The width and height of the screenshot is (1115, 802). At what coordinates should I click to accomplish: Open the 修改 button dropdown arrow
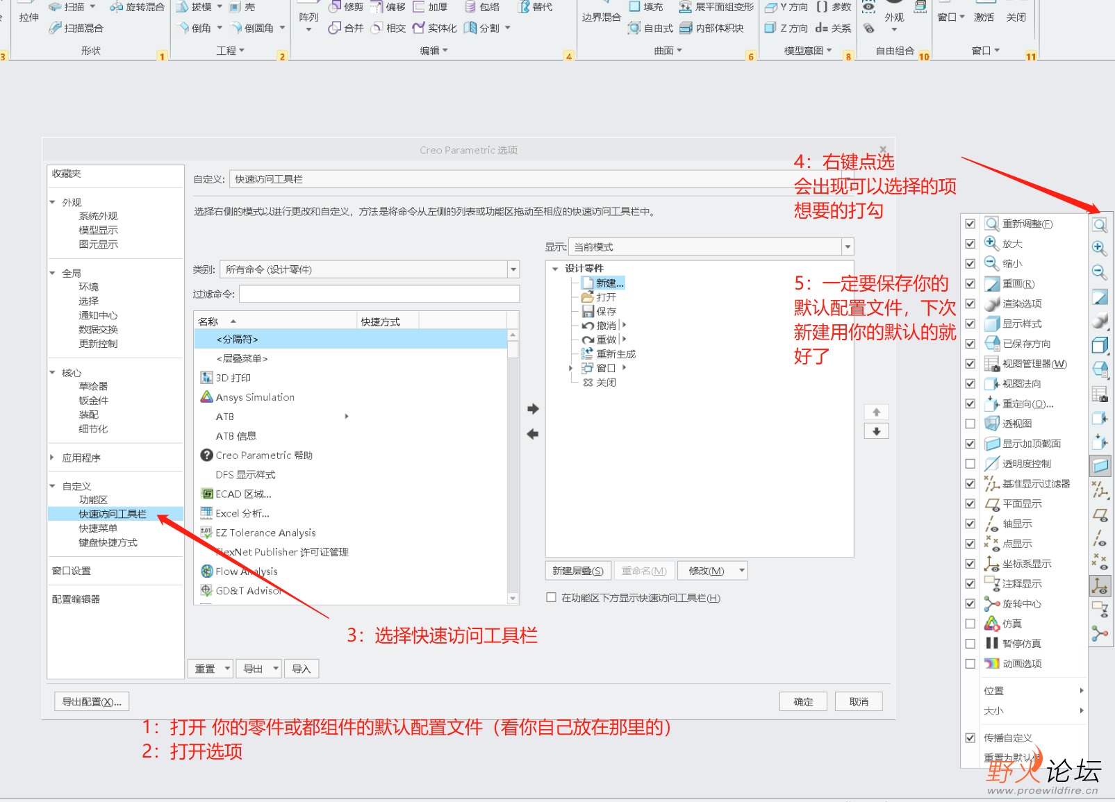[x=742, y=571]
